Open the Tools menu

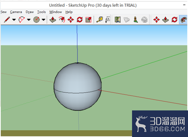(x=41, y=12)
